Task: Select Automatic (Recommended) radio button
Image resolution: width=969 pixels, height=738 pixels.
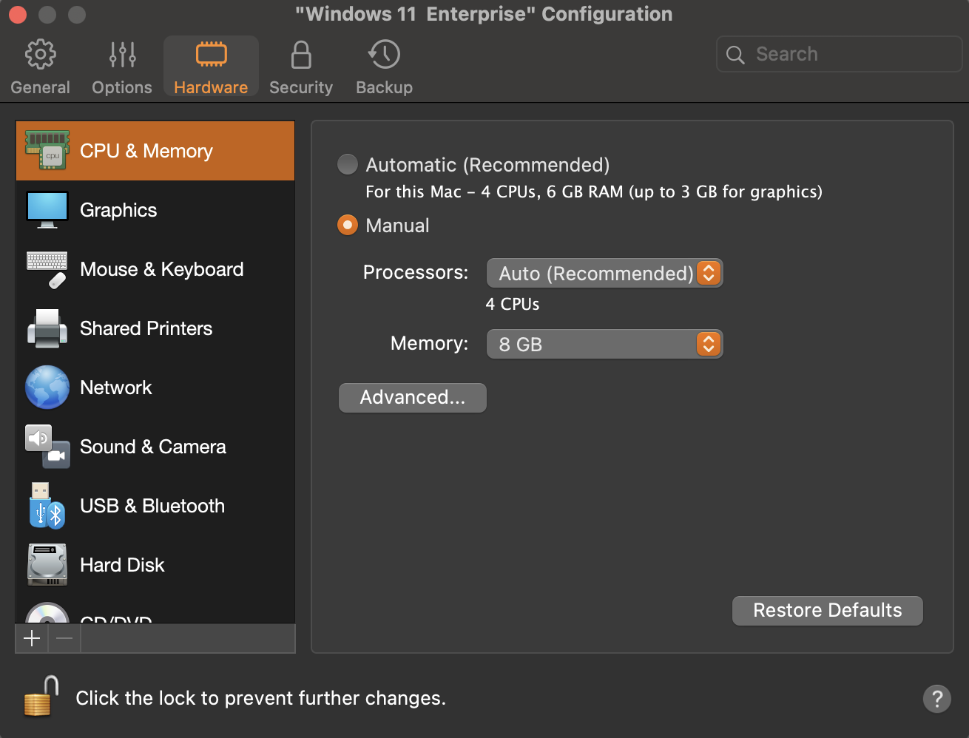Action: point(348,164)
